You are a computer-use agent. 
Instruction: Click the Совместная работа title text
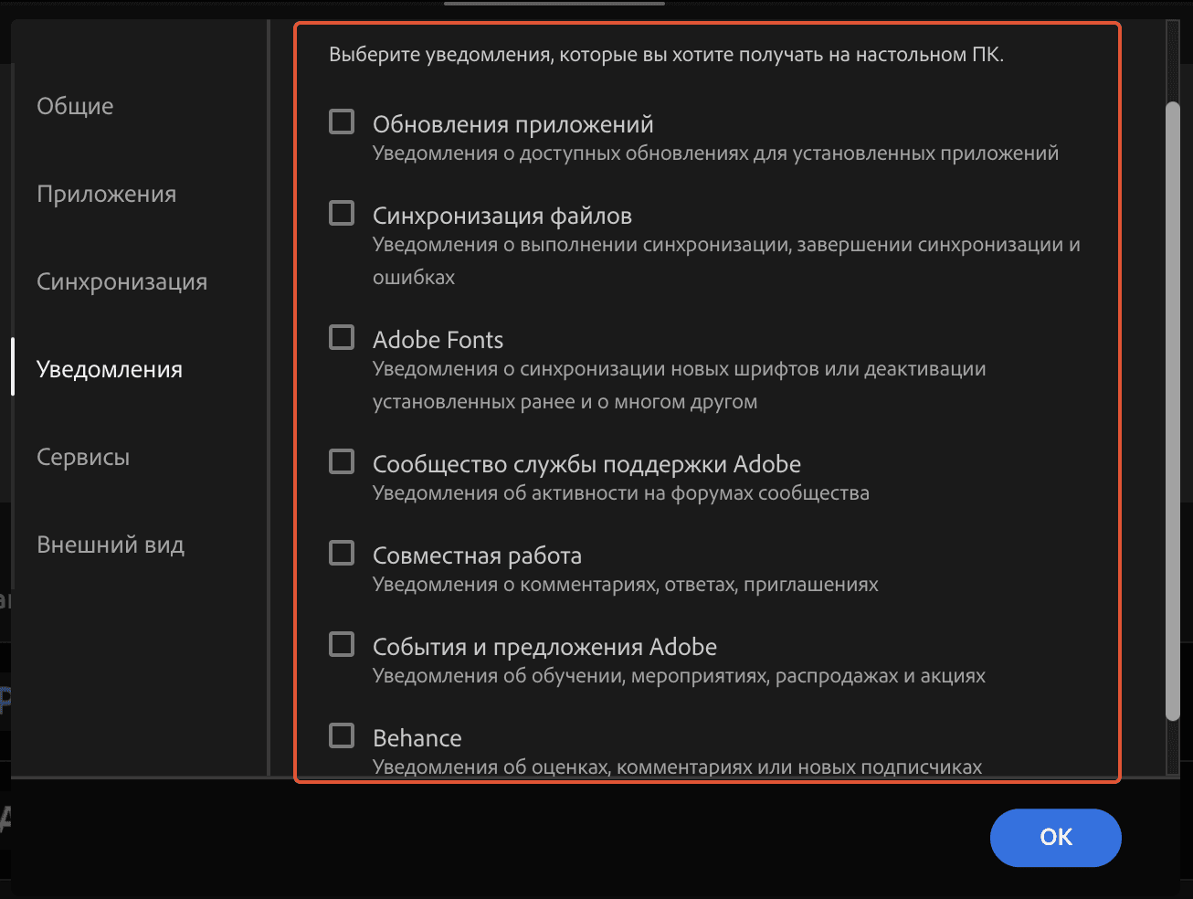tap(477, 555)
